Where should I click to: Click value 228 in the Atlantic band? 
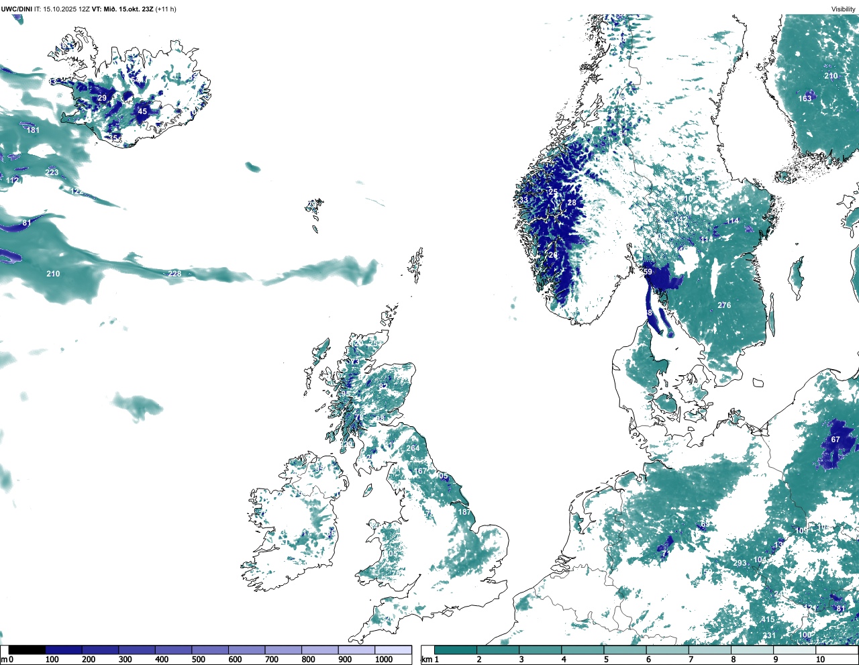pyautogui.click(x=174, y=274)
